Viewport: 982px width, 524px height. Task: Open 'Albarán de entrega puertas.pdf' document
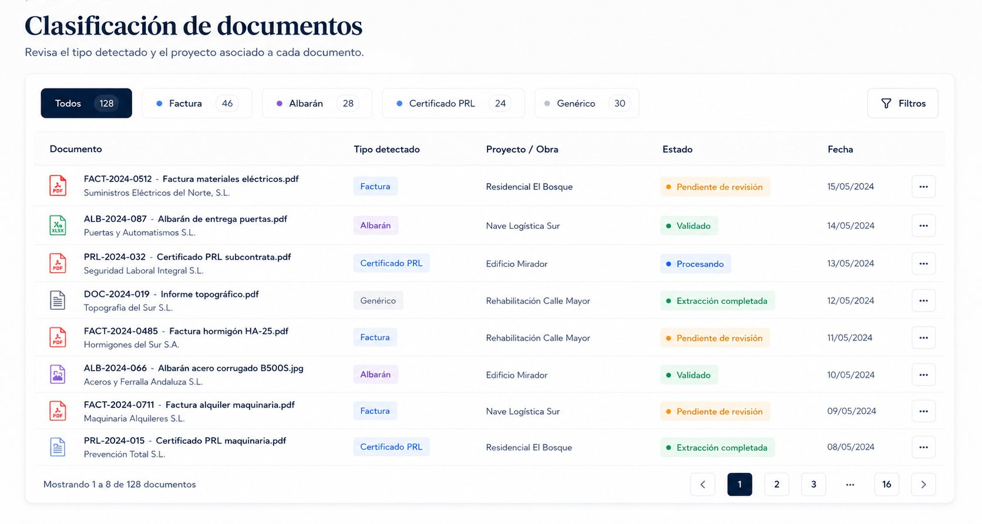pos(222,219)
